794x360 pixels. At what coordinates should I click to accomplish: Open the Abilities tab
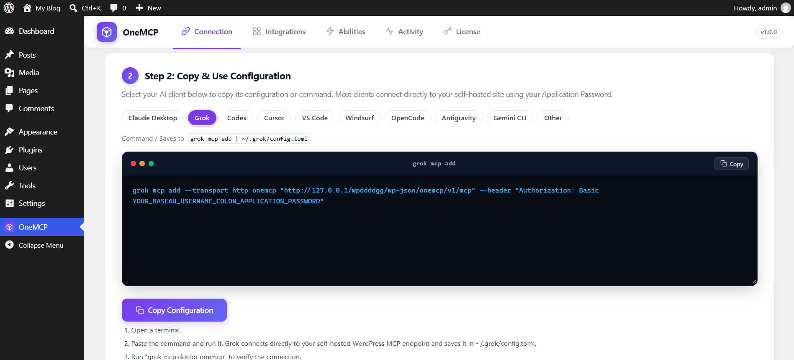[x=346, y=32]
